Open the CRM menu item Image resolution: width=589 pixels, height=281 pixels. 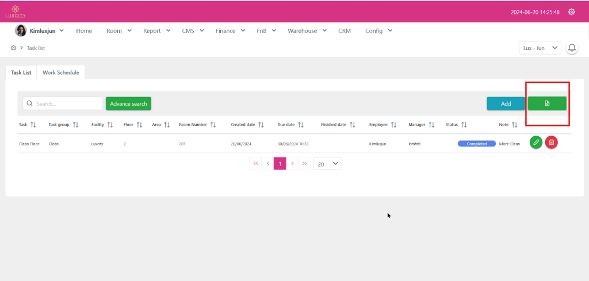tap(345, 30)
